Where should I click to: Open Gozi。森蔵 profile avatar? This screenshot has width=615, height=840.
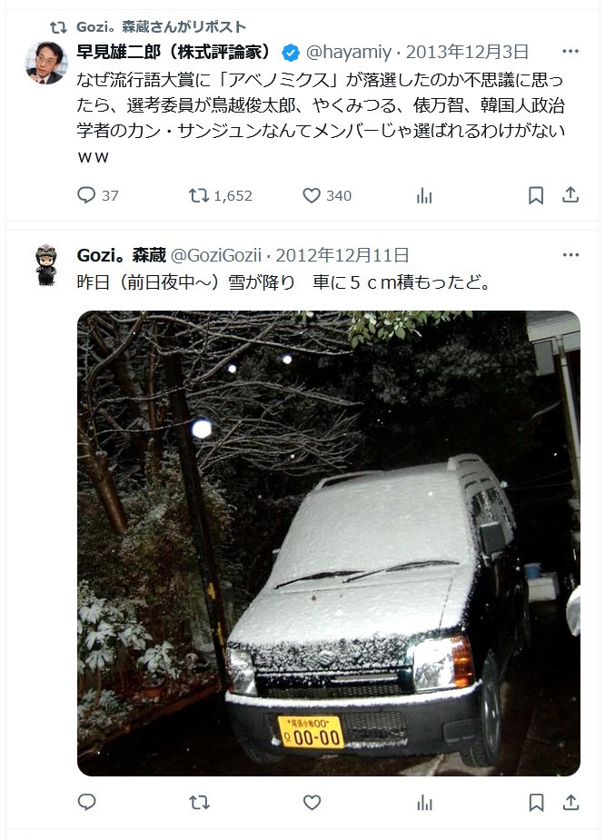[x=46, y=266]
